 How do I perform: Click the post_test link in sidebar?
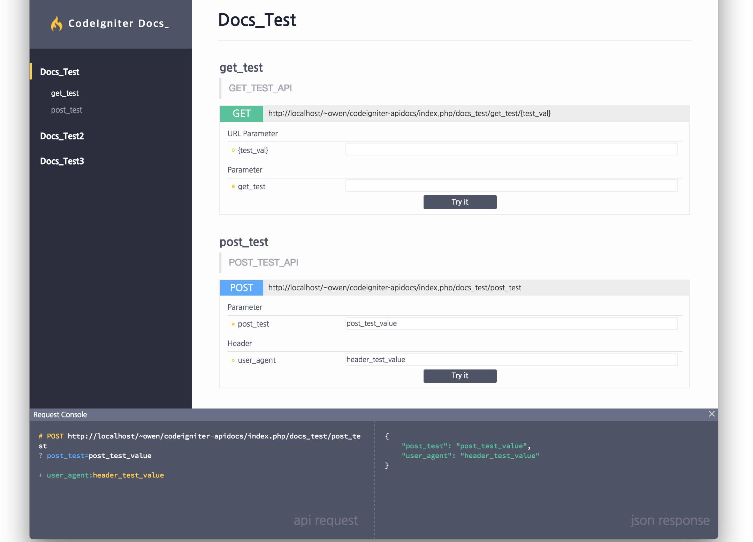tap(66, 110)
